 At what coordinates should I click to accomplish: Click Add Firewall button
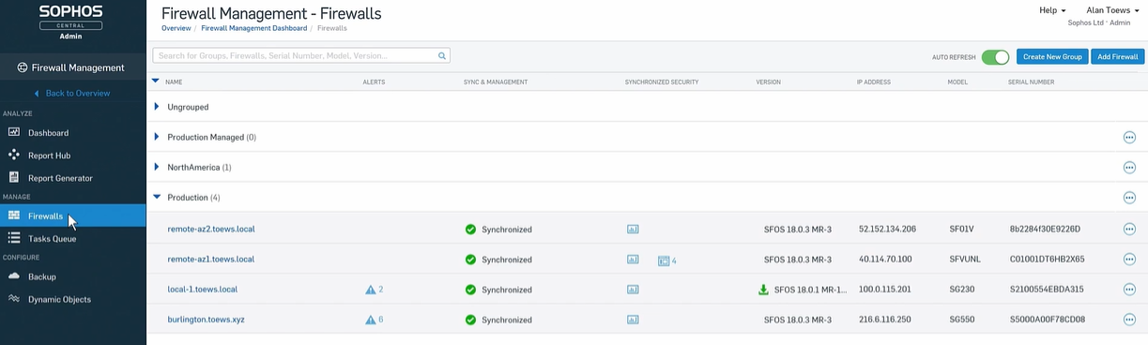[1118, 57]
